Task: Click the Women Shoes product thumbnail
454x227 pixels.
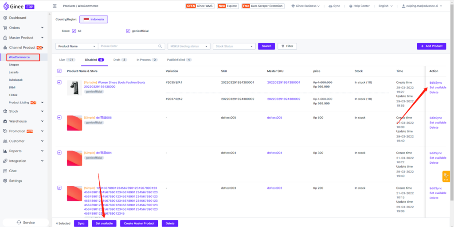Action: [x=74, y=88]
